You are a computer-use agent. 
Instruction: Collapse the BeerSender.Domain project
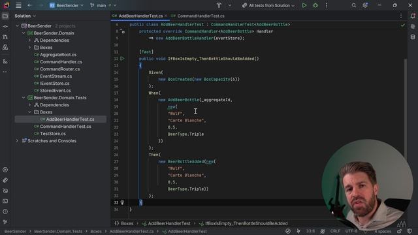click(24, 33)
